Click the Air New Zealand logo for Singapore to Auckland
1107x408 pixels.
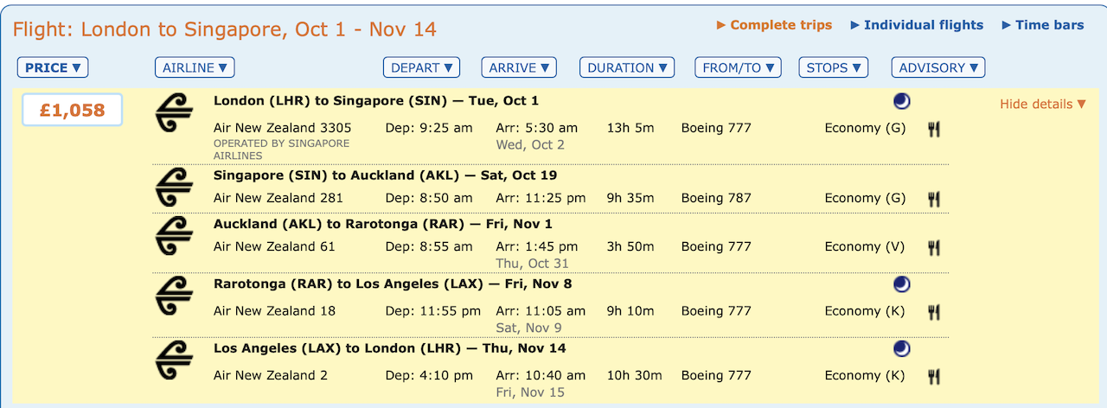[174, 188]
